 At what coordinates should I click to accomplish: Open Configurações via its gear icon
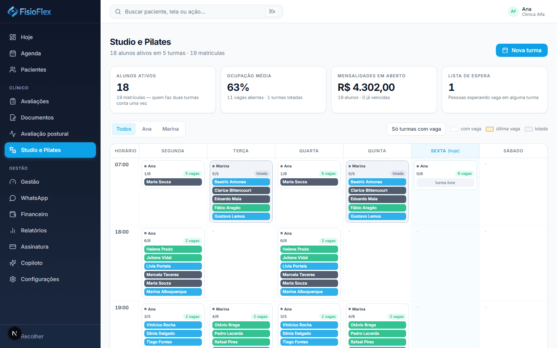(13, 279)
